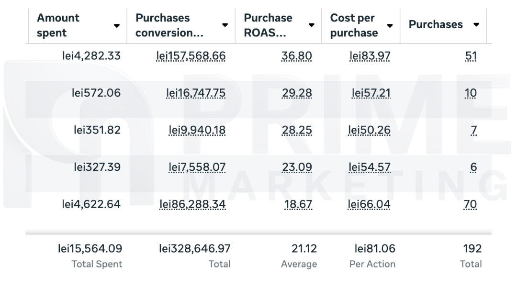Click the Cost per purchase dropdown arrow
Screen dimensions: 517x287
pyautogui.click(x=390, y=25)
